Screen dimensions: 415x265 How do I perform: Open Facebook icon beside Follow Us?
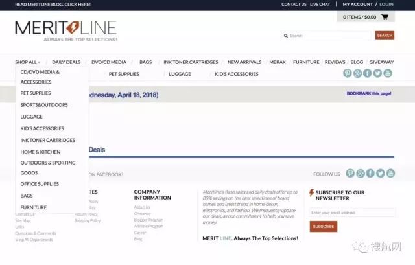point(370,174)
